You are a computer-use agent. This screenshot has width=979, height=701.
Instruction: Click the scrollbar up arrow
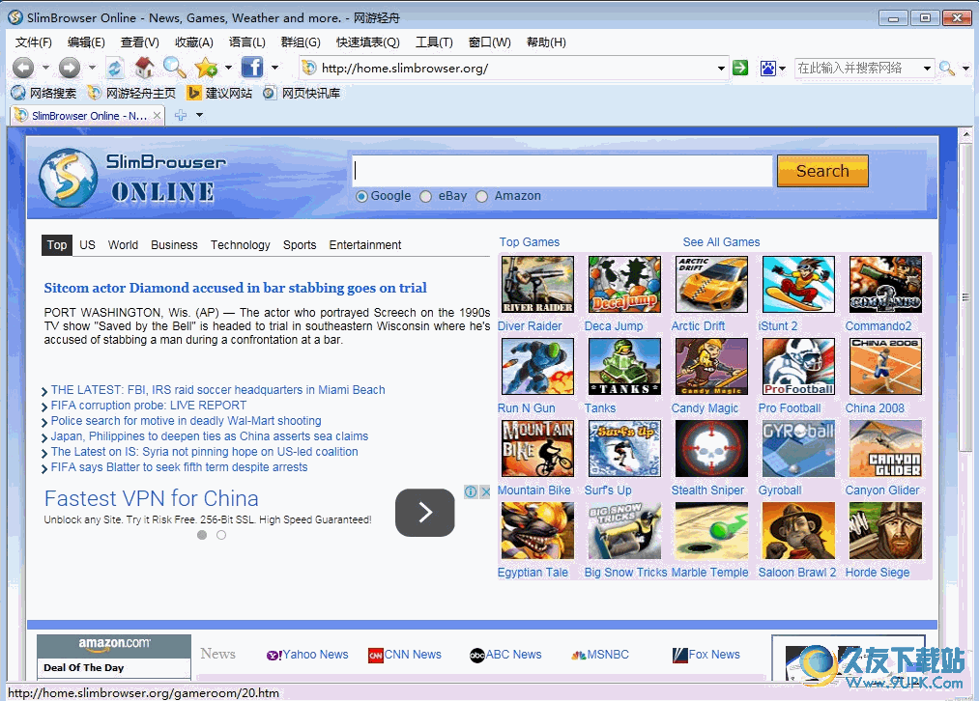(966, 134)
